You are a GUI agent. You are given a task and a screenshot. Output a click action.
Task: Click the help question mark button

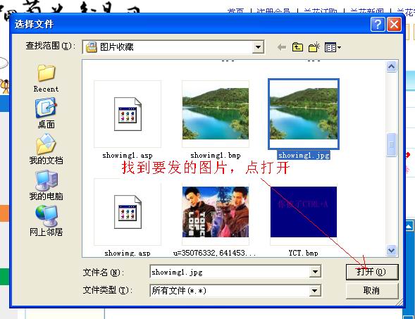pos(378,25)
